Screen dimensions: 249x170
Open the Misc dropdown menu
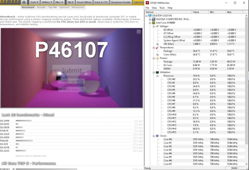59,2
